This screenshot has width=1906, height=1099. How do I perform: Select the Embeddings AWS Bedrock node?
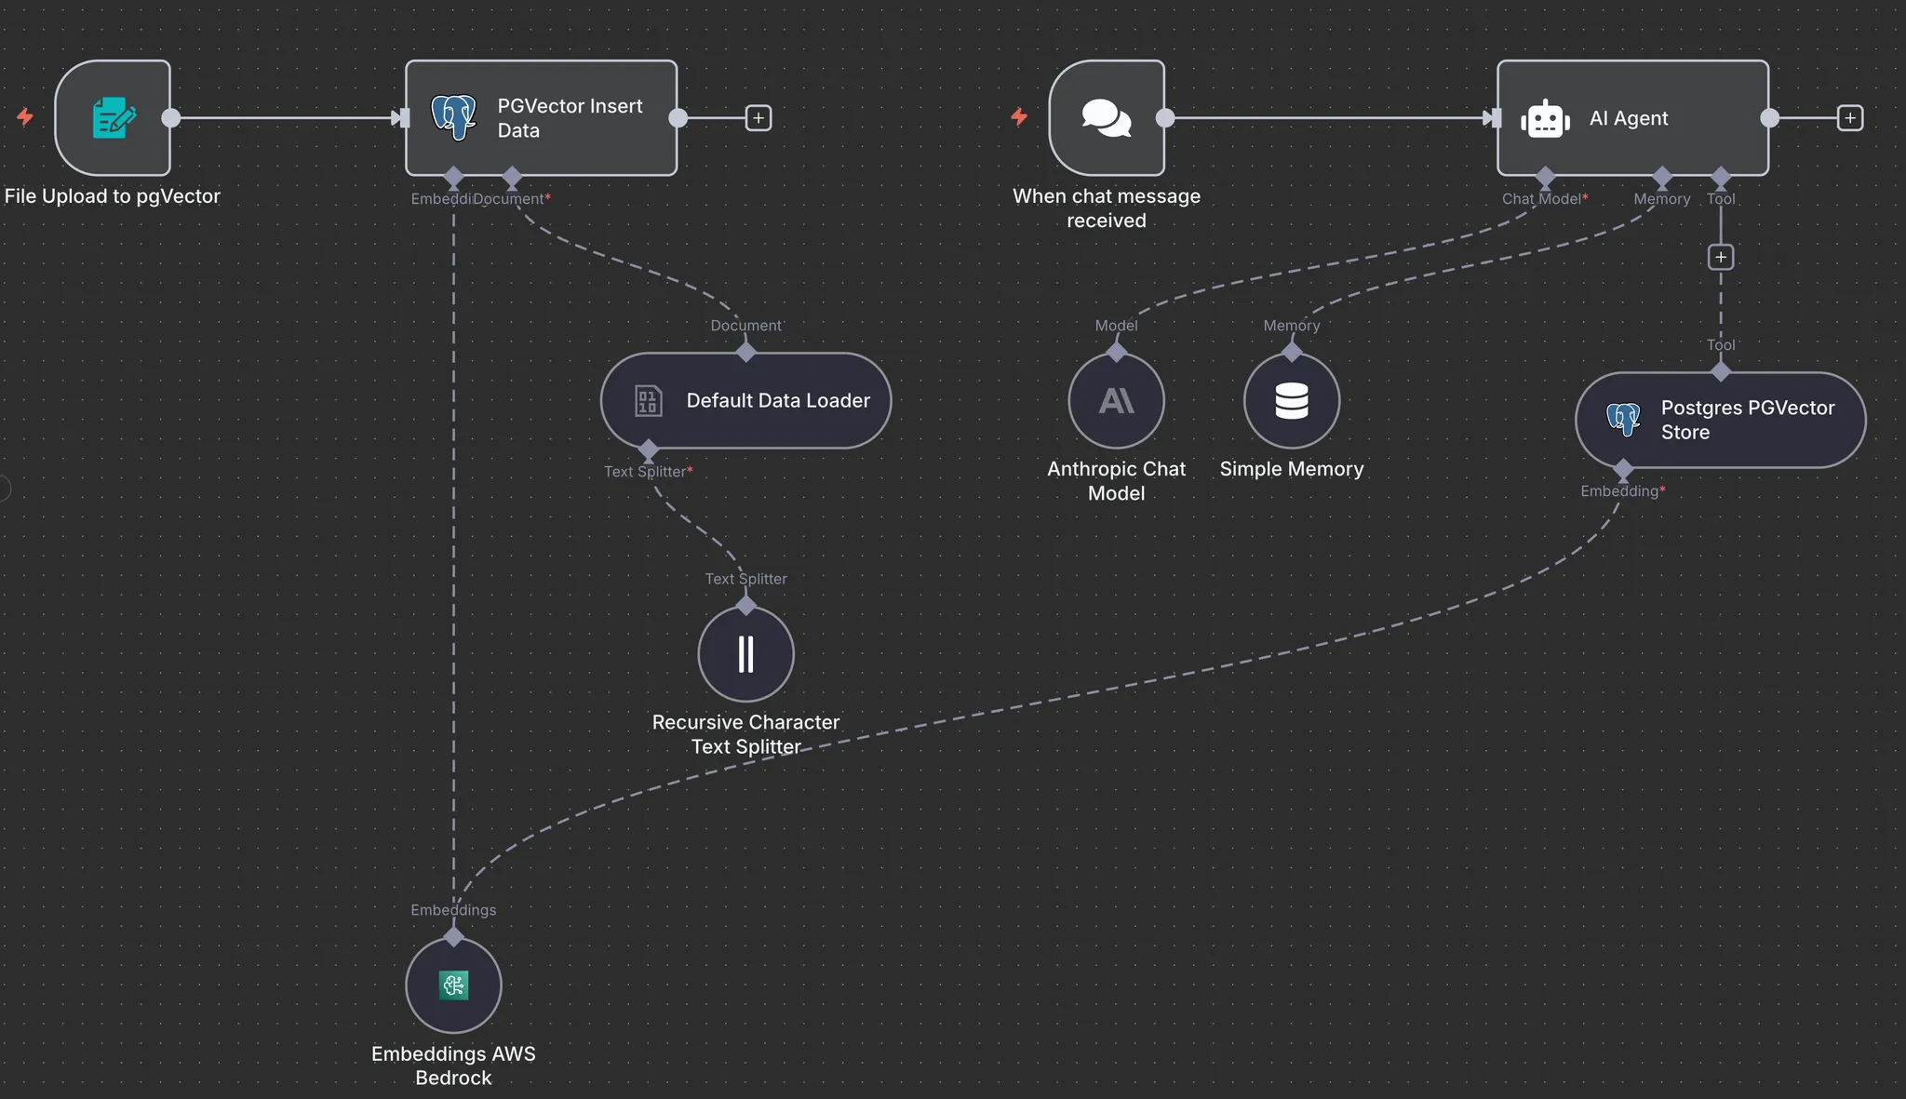tap(453, 985)
